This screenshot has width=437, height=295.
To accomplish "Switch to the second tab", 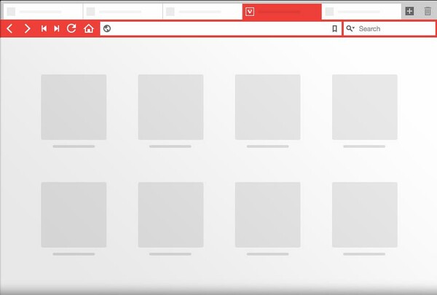I will click(123, 12).
